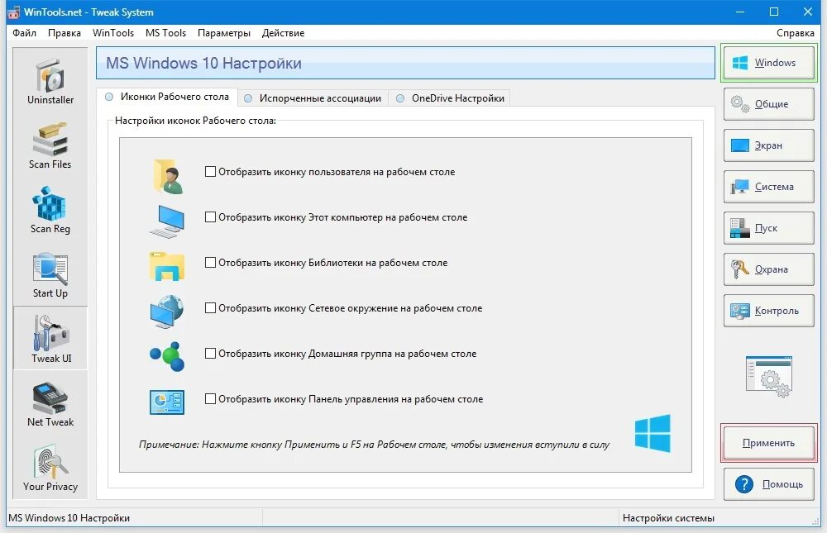Click the blue Windows logo in panel

click(x=653, y=433)
